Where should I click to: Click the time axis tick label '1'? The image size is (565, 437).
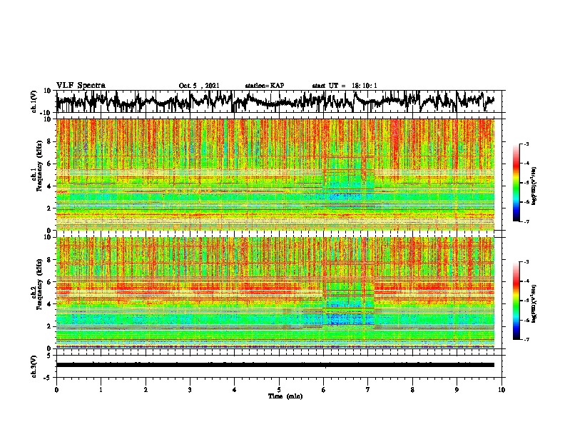point(101,390)
